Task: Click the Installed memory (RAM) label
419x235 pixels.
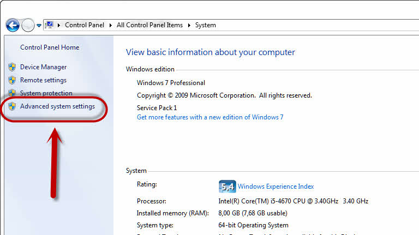Action: point(172,213)
